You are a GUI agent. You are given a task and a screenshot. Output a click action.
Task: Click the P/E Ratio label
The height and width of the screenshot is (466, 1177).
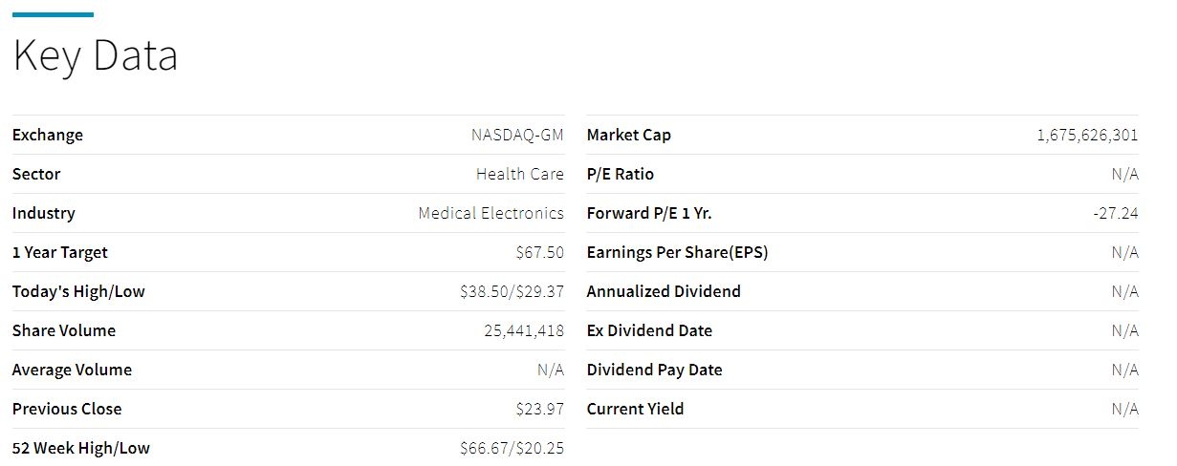tap(621, 174)
